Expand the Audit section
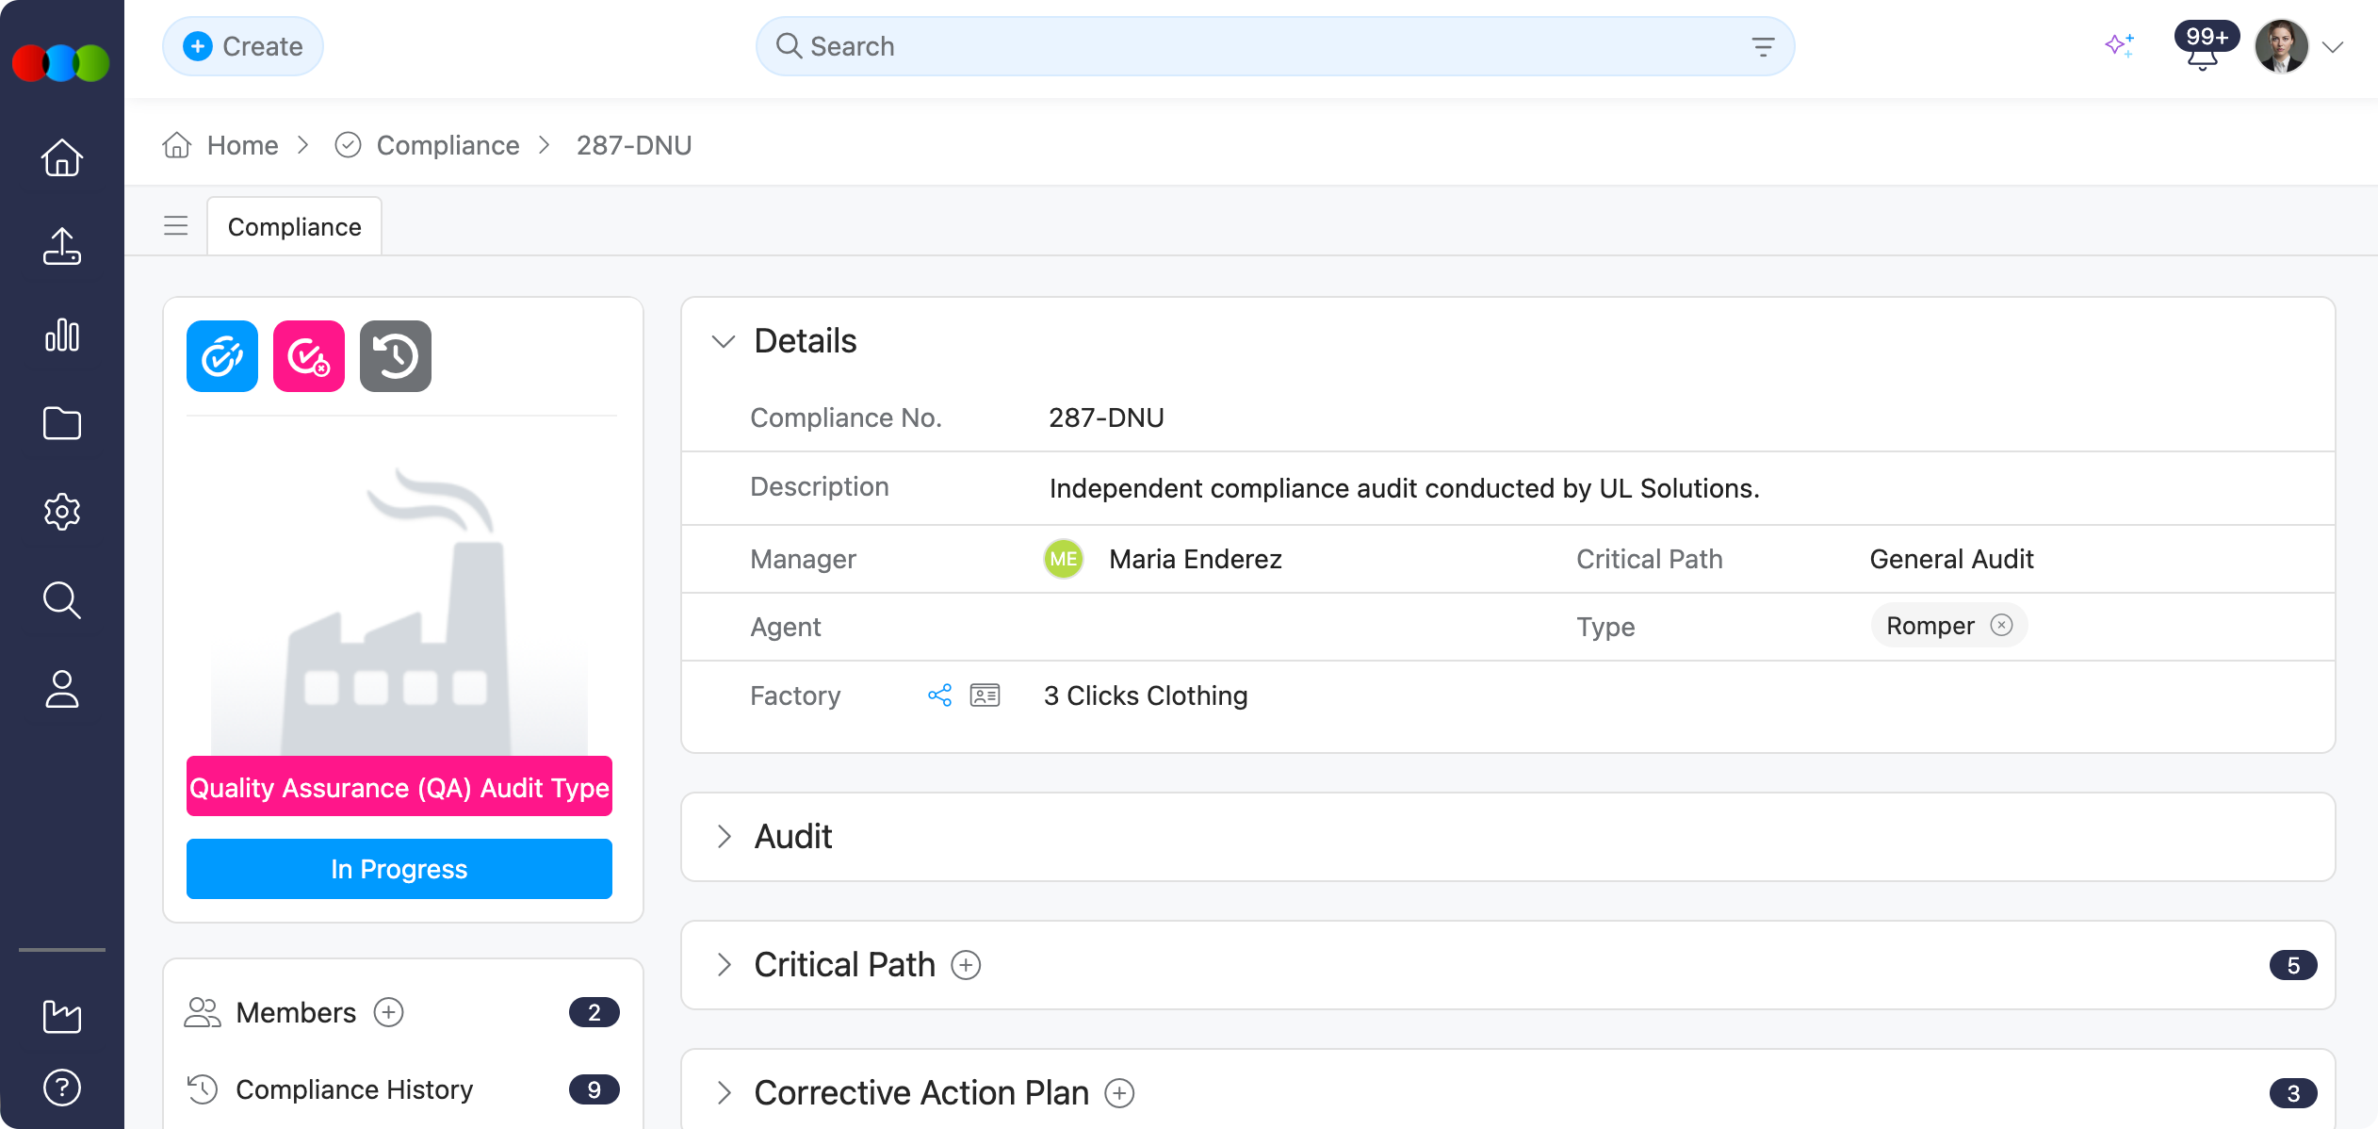 tap(725, 837)
